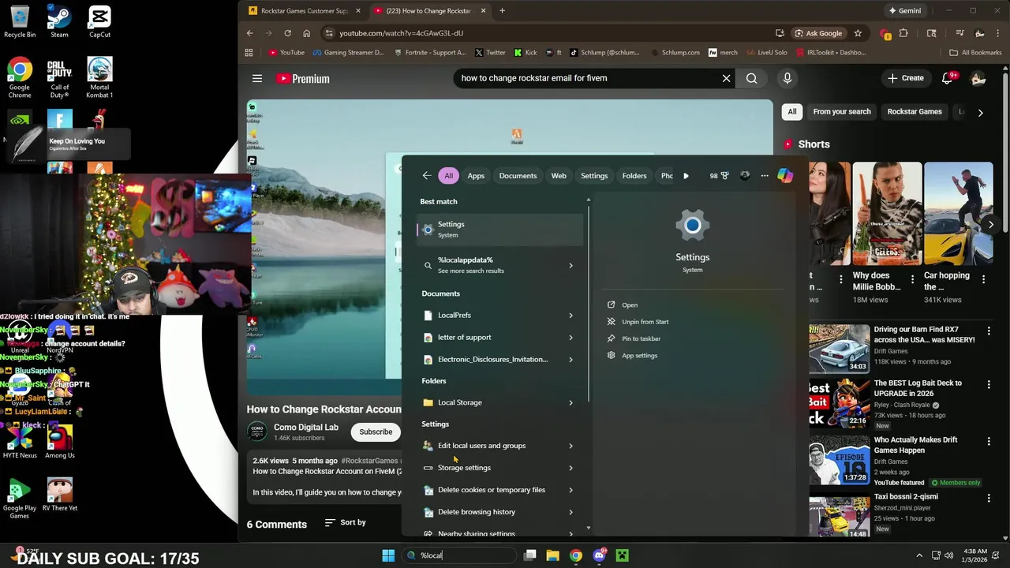This screenshot has height=568, width=1010.
Task: Select All filter in search panel
Action: (448, 176)
